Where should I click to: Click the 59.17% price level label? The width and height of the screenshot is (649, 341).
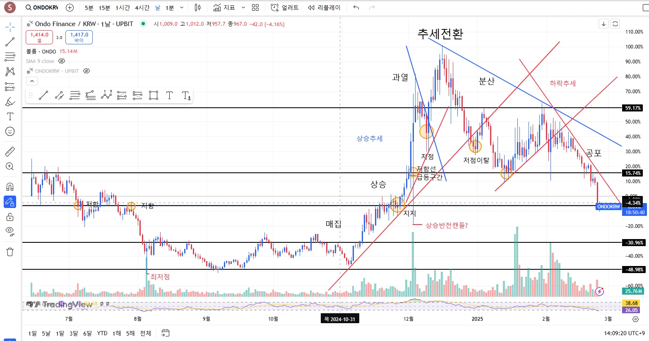click(x=633, y=108)
